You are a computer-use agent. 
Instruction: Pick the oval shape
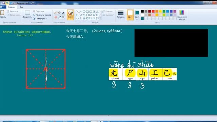[x=84, y=12]
